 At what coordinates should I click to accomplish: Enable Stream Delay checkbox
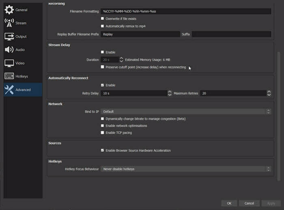point(102,52)
